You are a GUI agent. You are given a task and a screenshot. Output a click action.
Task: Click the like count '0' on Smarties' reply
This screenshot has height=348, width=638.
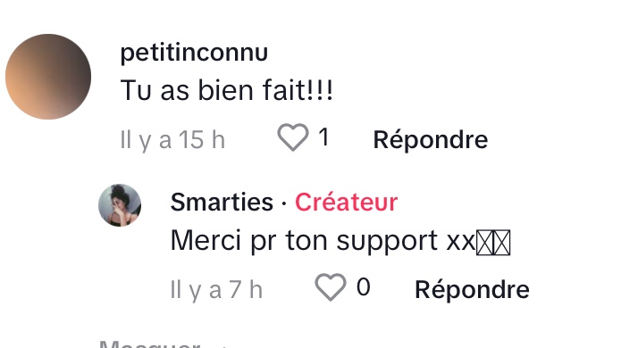pos(364,287)
